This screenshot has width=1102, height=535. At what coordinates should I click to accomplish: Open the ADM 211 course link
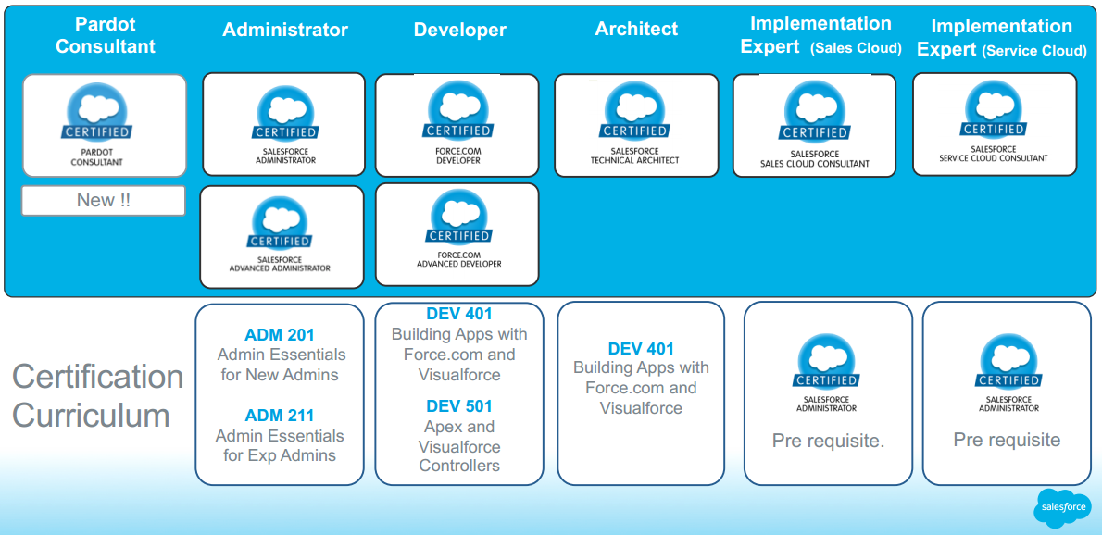[280, 416]
